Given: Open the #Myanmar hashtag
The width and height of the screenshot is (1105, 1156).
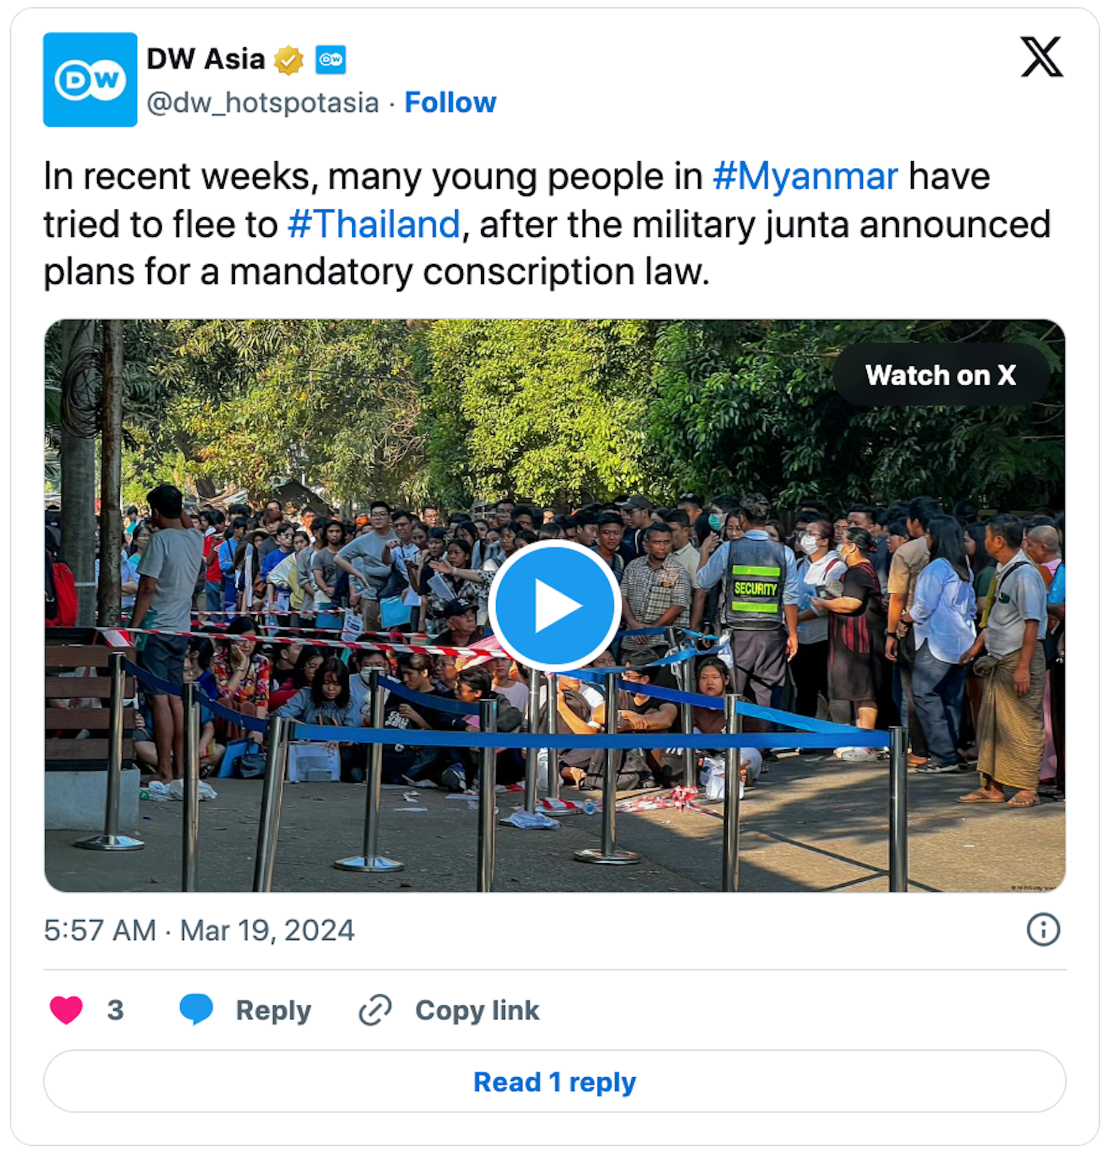Looking at the screenshot, I should [x=805, y=176].
